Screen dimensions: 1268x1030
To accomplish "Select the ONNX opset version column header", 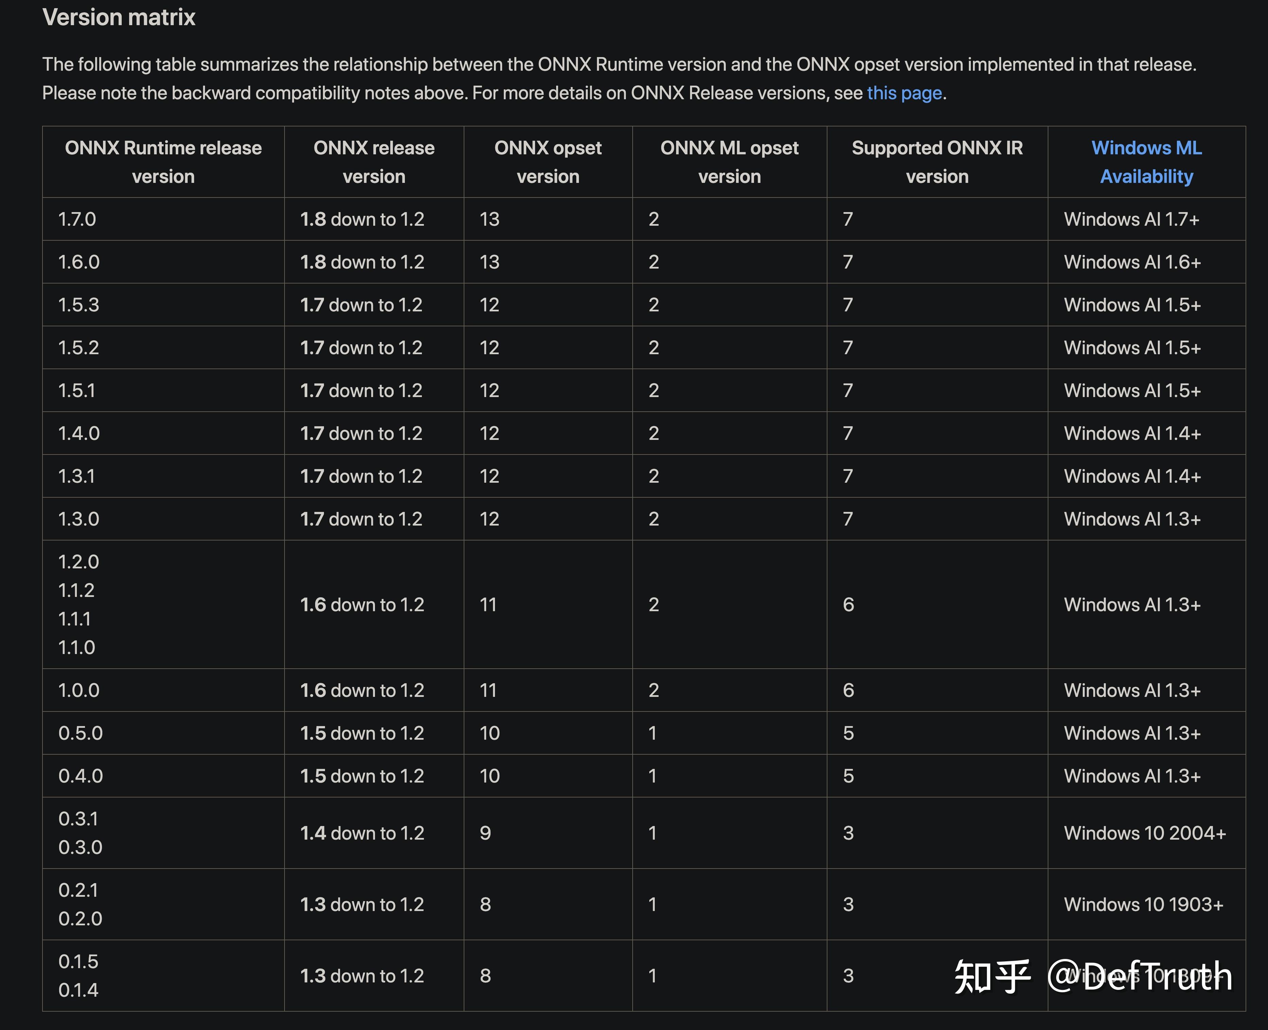I will pyautogui.click(x=548, y=162).
